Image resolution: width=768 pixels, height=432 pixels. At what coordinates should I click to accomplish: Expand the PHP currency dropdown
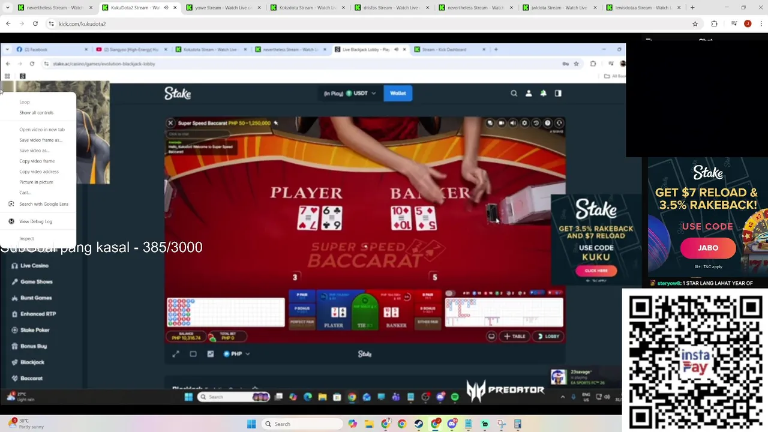tap(237, 354)
